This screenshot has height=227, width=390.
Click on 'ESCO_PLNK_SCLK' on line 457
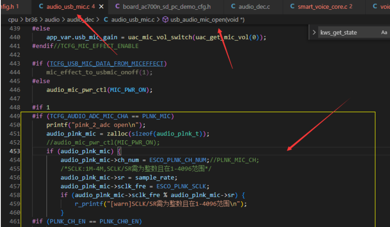pyautogui.click(x=181, y=186)
